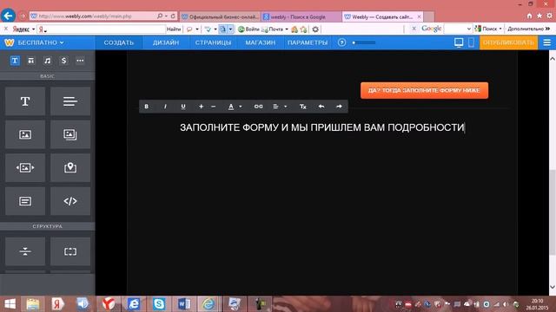This screenshot has width=556, height=312.
Task: Pick the Embed Code element tile
Action: 70,201
